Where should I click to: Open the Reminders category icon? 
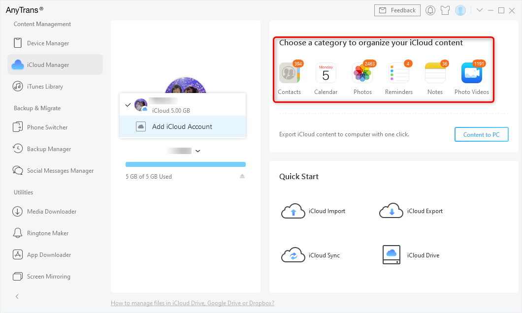(399, 73)
